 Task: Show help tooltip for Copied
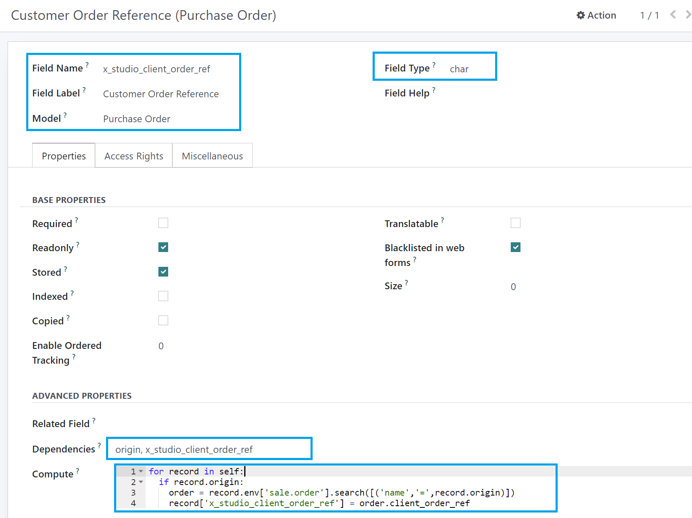68,318
